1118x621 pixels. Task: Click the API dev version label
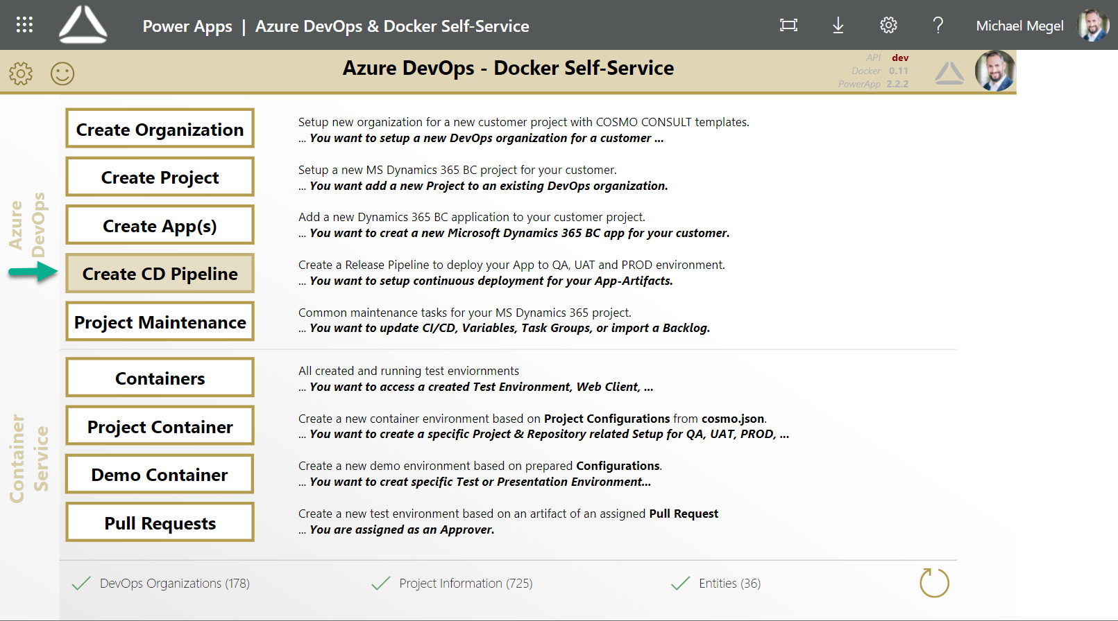[x=887, y=58]
